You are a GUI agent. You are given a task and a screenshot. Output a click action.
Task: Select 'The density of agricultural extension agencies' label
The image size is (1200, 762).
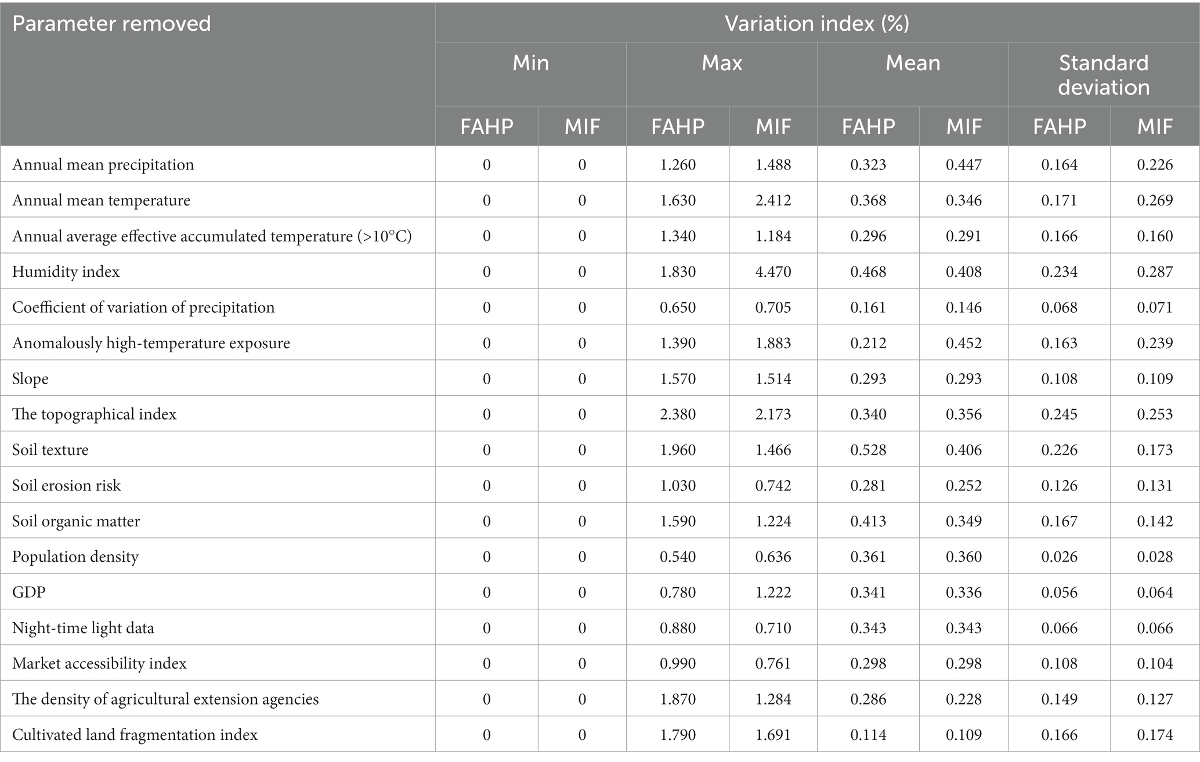(165, 699)
